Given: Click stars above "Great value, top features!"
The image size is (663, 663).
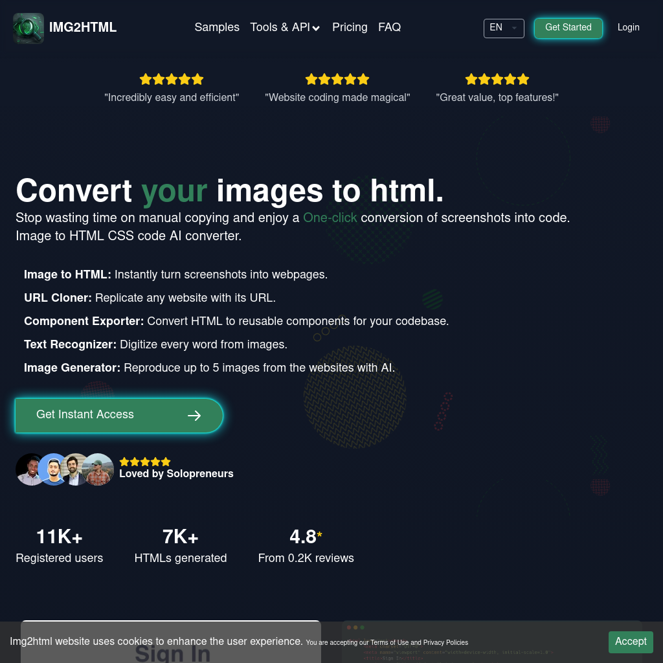Looking at the screenshot, I should (497, 79).
